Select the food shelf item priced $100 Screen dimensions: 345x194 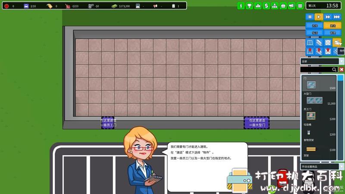[x=319, y=145]
